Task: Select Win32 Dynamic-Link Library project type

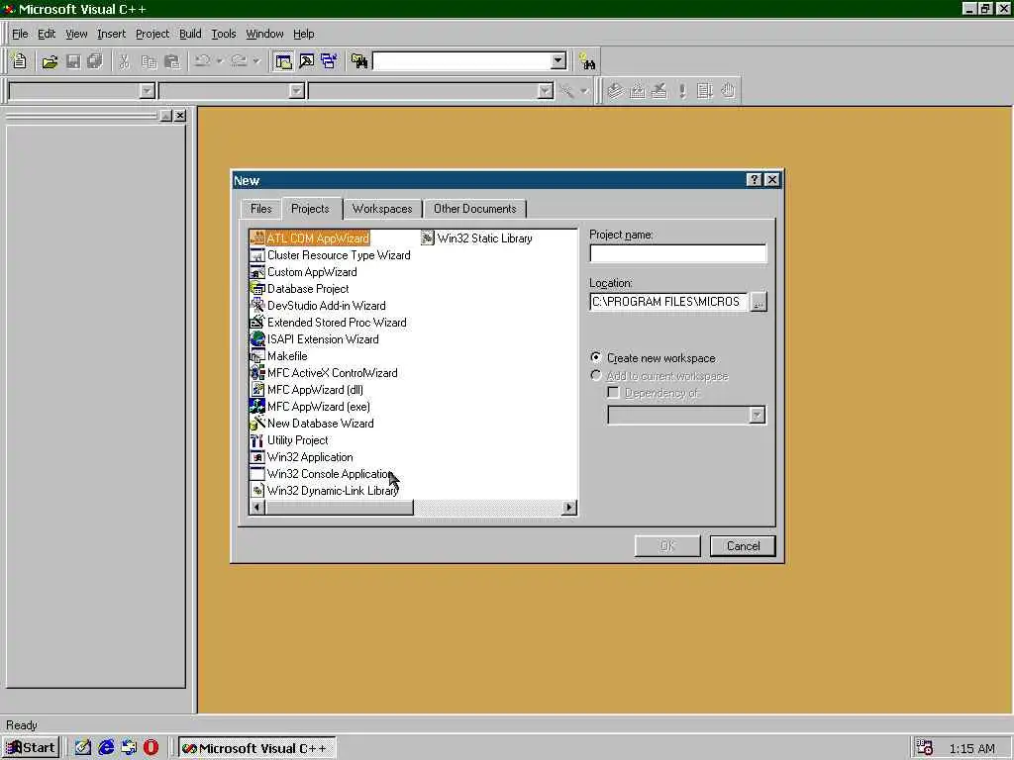Action: click(324, 491)
